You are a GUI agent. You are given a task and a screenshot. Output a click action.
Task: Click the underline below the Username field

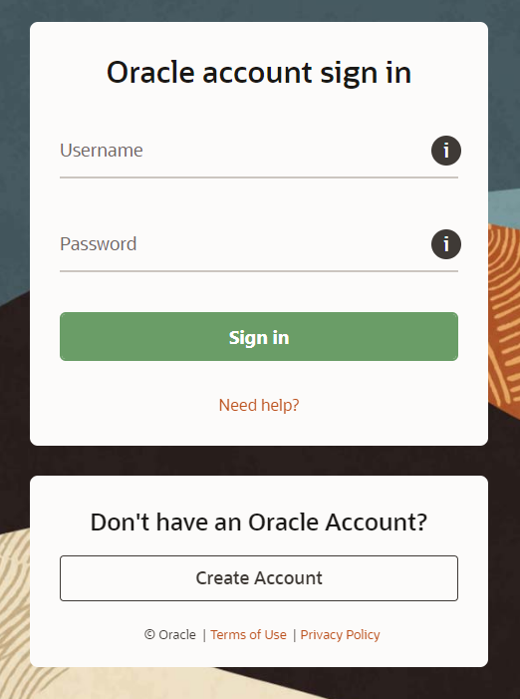point(259,177)
